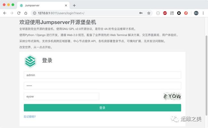The width and height of the screenshot is (208, 128).
Task: Submit with the green 登录 button
Action: [x=102, y=108]
